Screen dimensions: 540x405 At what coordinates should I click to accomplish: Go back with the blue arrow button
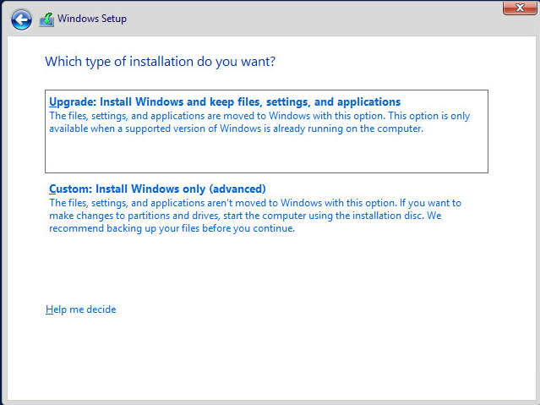[21, 19]
